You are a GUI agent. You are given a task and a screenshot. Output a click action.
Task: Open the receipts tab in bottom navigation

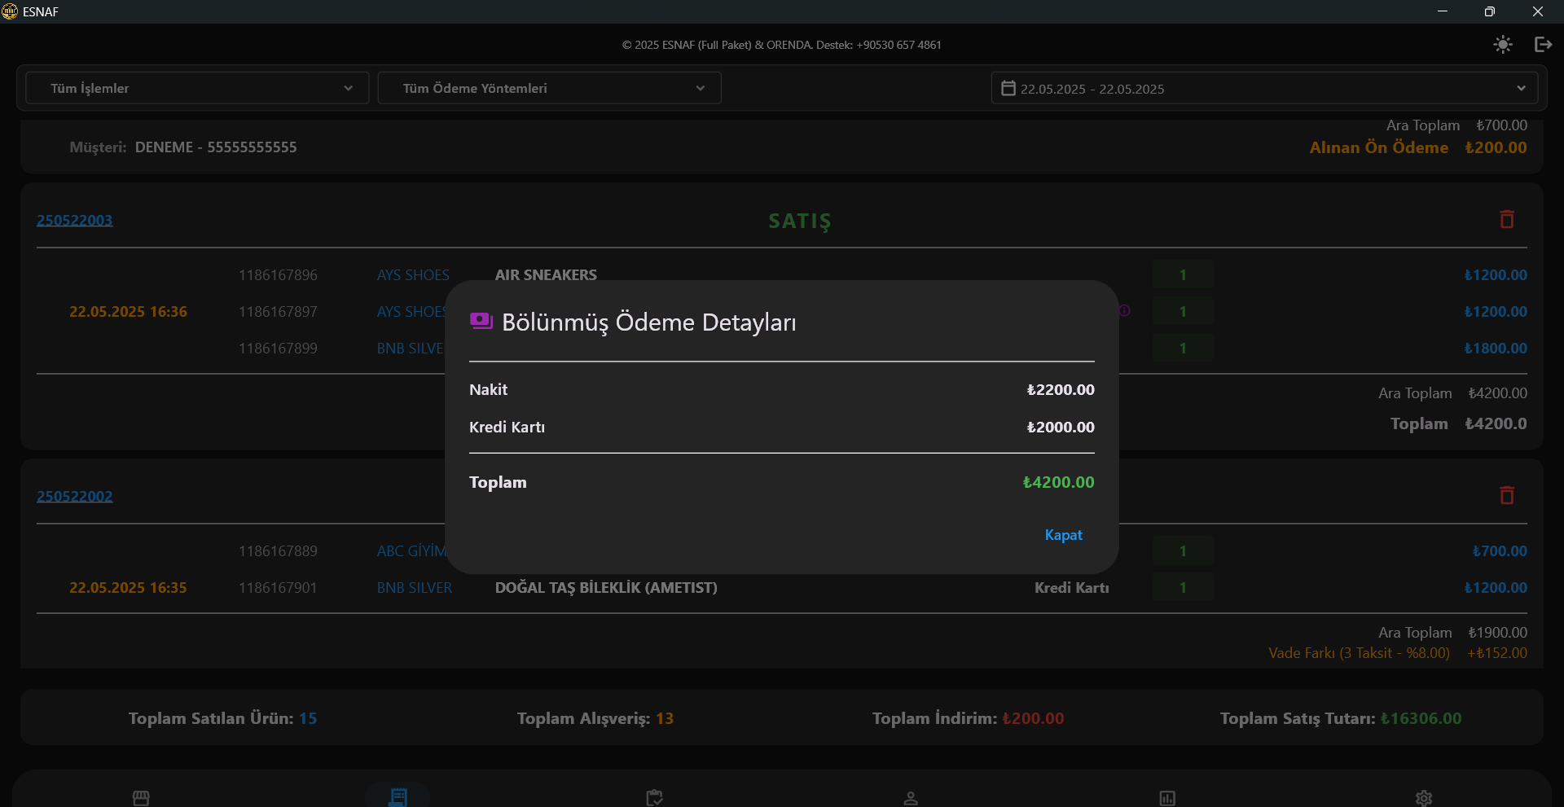coord(398,796)
